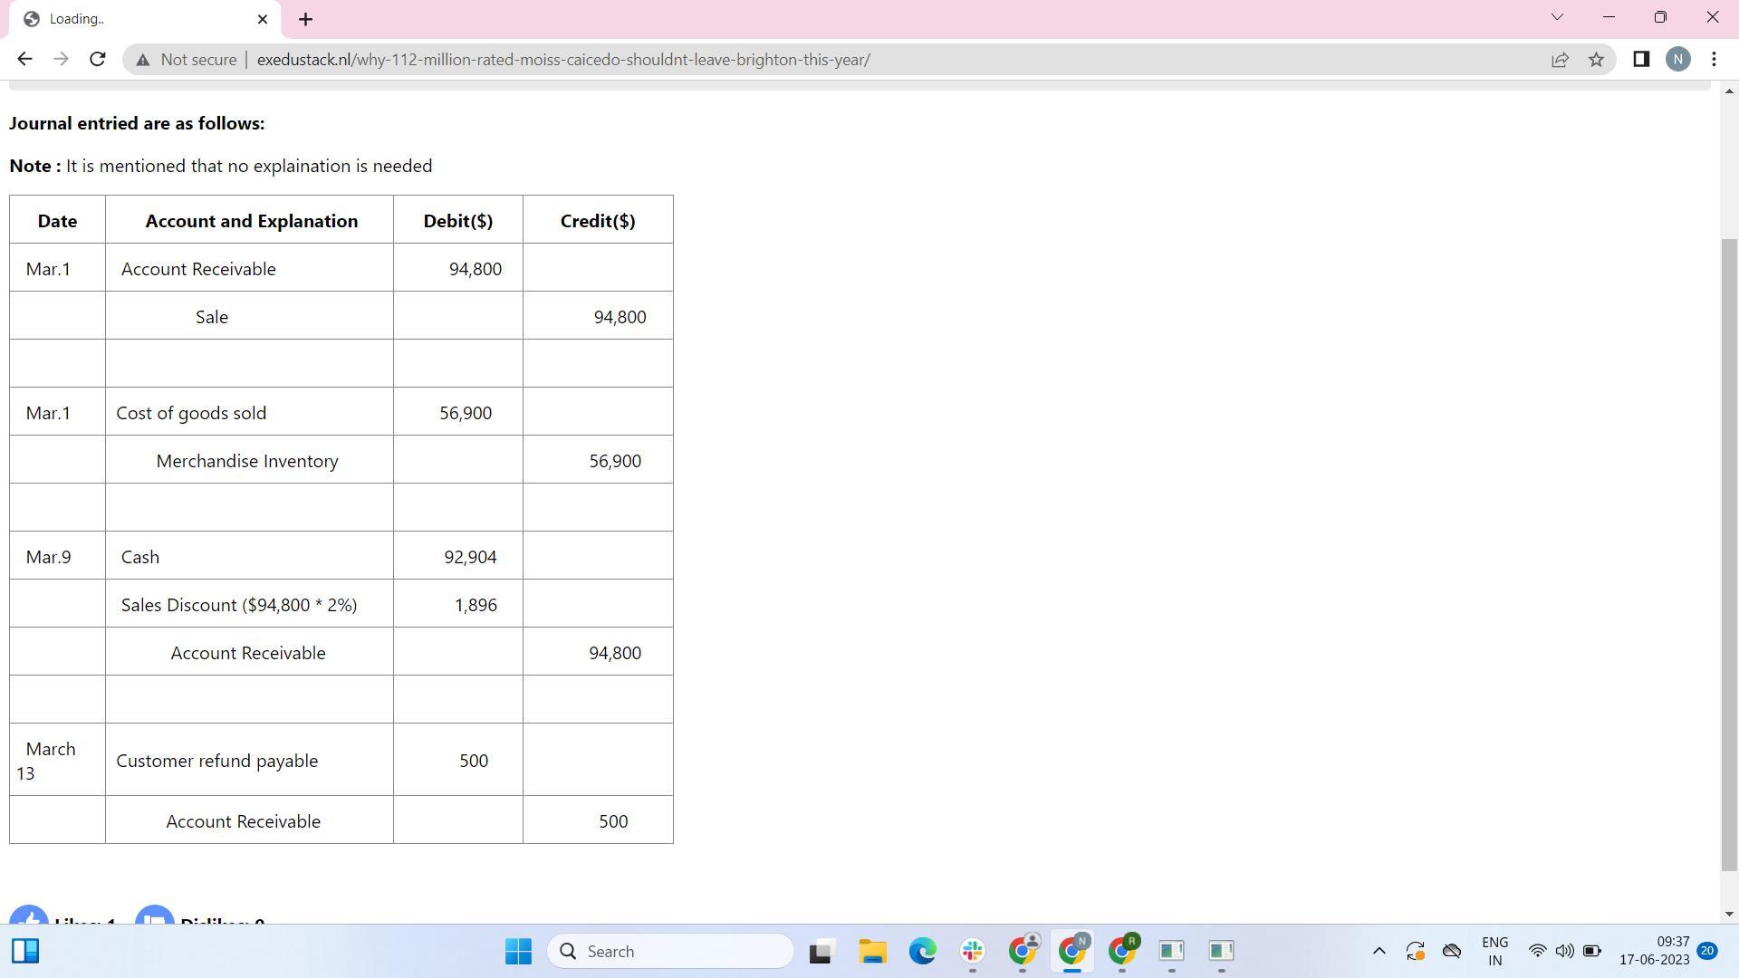Open Windows Start menu
1739x978 pixels.
point(518,951)
